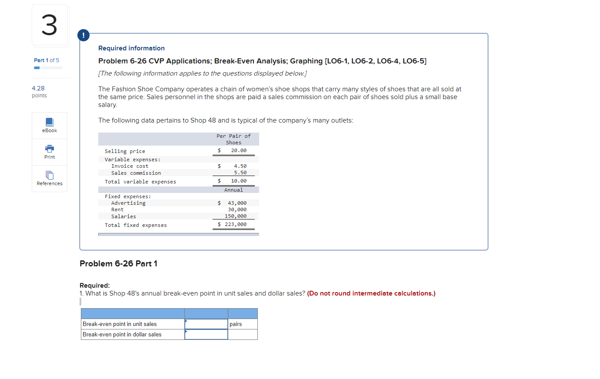Click the Do not round instruction text
The height and width of the screenshot is (379, 600).
pyautogui.click(x=371, y=293)
